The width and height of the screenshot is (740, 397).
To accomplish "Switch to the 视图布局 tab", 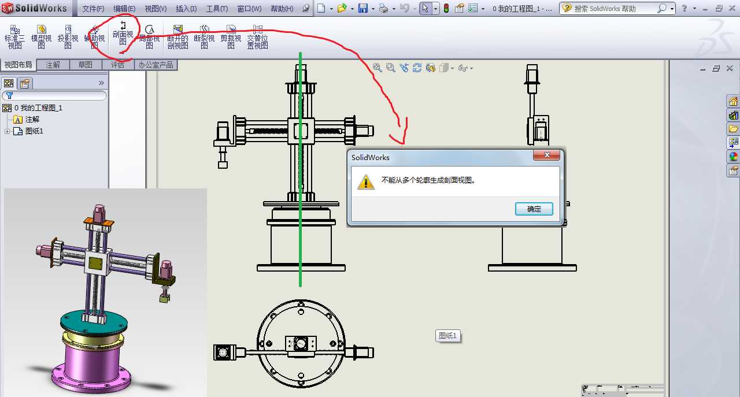I will 18,65.
